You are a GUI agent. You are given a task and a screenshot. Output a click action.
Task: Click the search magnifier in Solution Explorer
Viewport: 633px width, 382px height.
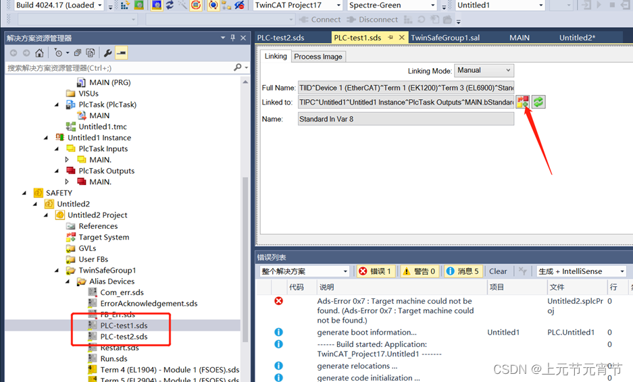click(238, 67)
